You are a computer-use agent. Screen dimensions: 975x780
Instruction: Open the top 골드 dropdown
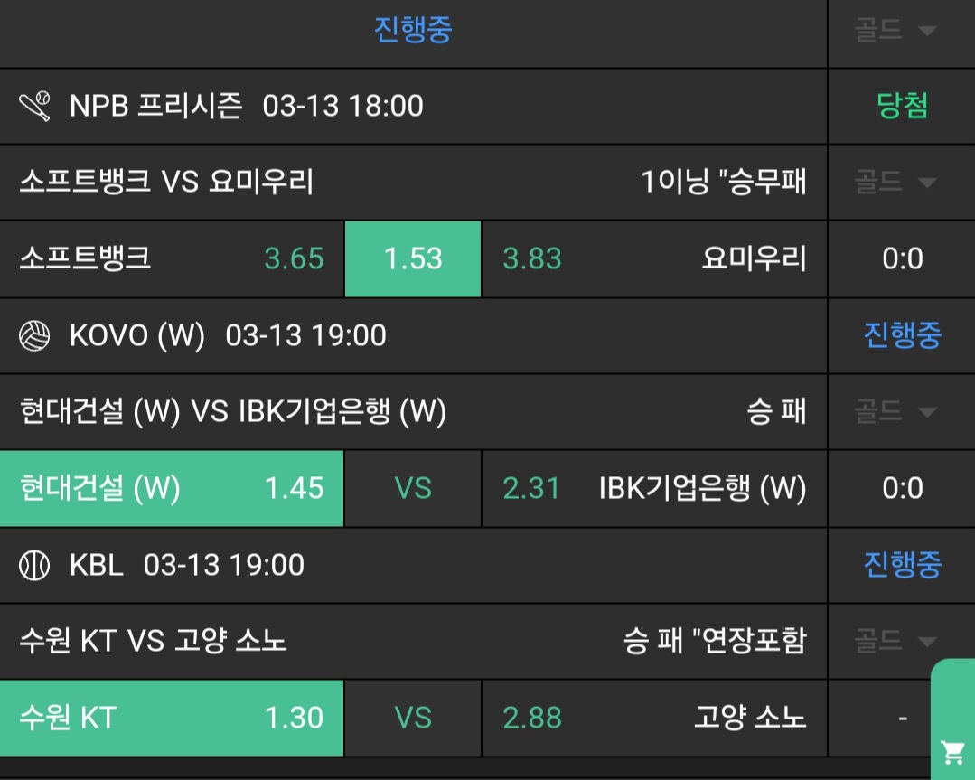click(894, 31)
